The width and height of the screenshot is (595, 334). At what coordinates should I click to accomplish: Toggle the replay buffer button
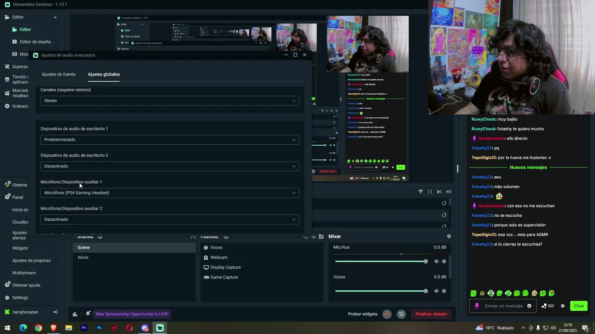401,314
